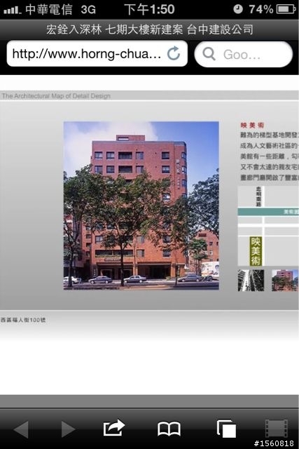Tap the URL address field
The height and width of the screenshot is (449, 299).
[x=97, y=53]
